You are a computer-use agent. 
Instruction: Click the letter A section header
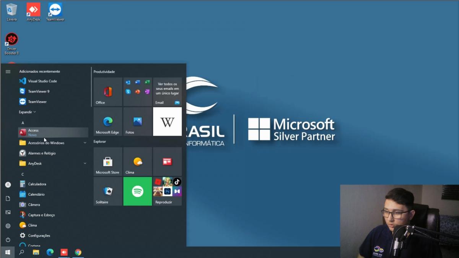pyautogui.click(x=23, y=123)
